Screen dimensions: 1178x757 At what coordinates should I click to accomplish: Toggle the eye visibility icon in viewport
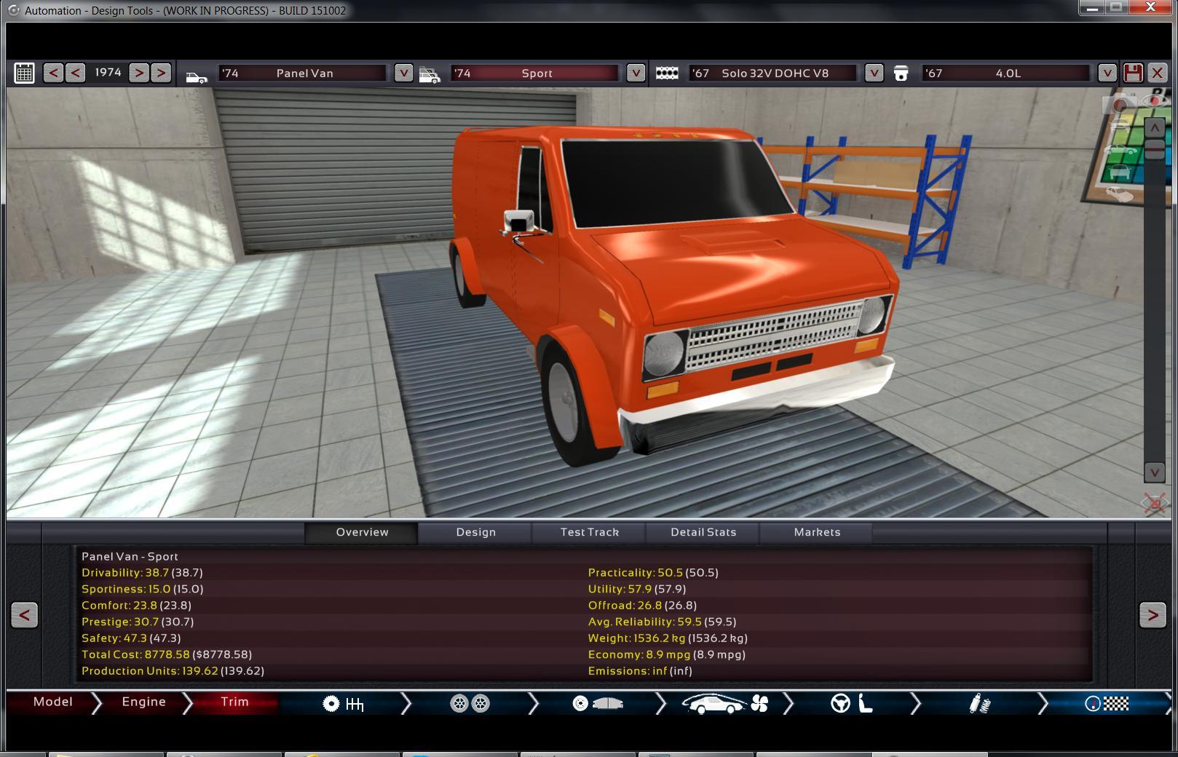pos(1155,101)
